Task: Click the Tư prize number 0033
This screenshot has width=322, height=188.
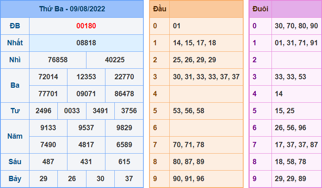Action: [72, 111]
